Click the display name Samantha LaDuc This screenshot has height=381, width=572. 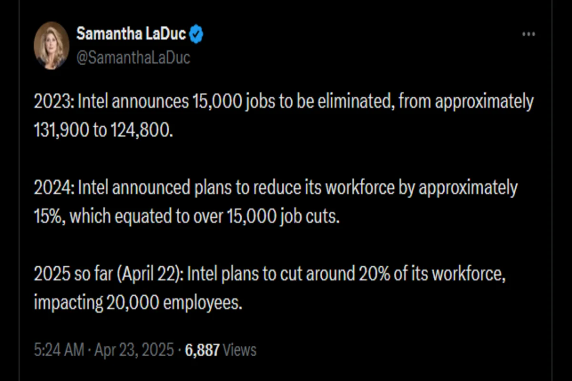131,35
